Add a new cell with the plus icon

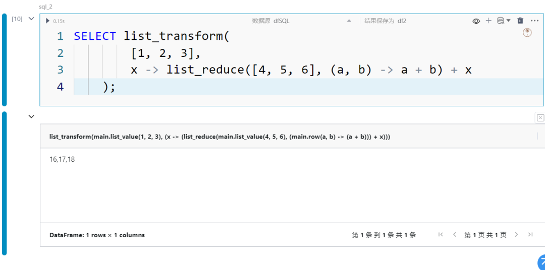pos(488,21)
